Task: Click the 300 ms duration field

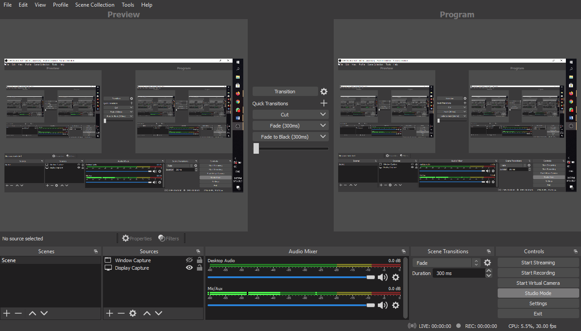Action: tap(459, 273)
